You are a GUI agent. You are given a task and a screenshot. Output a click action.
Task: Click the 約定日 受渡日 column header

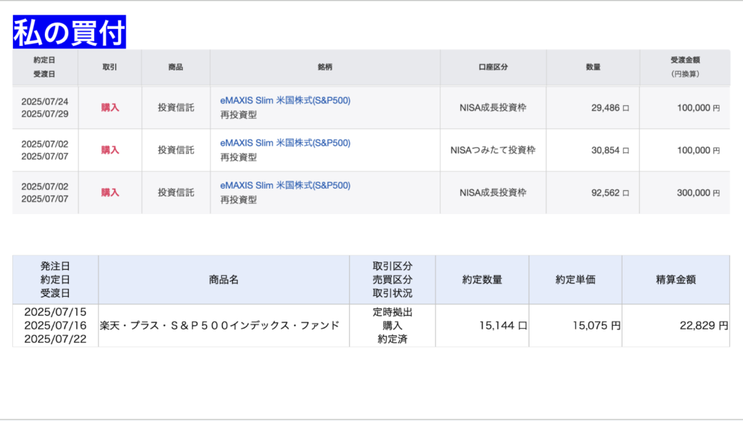(x=44, y=67)
